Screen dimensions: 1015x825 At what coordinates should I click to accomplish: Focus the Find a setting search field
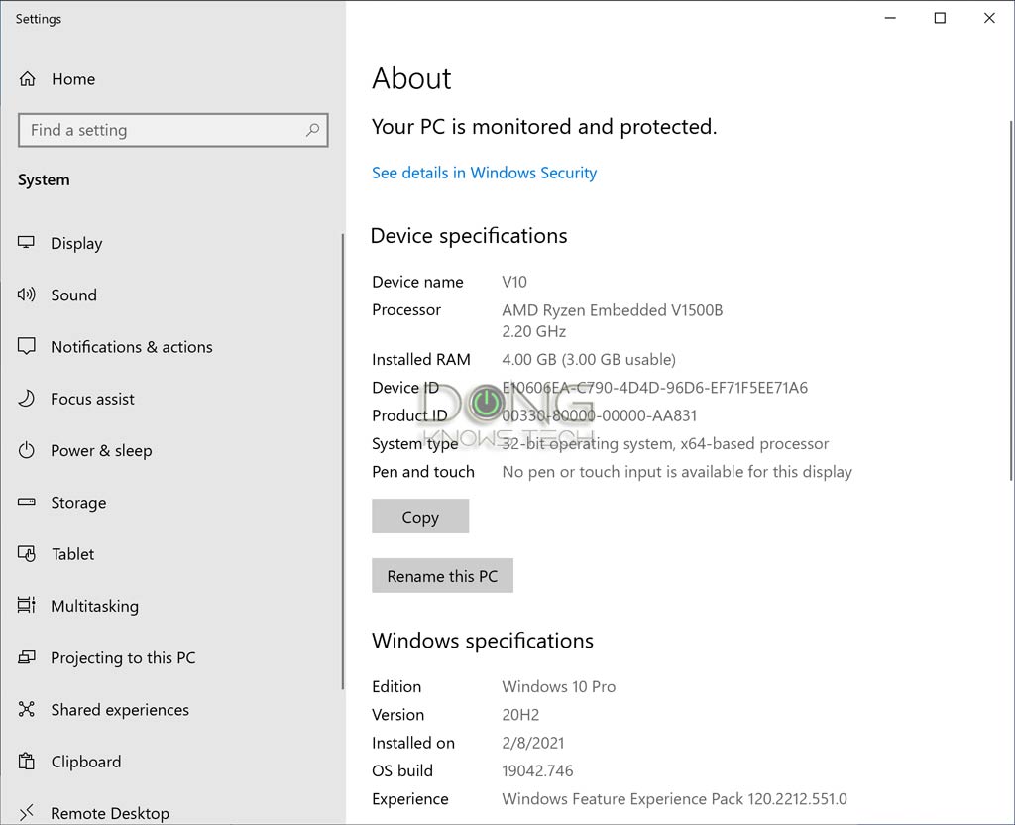pyautogui.click(x=172, y=130)
